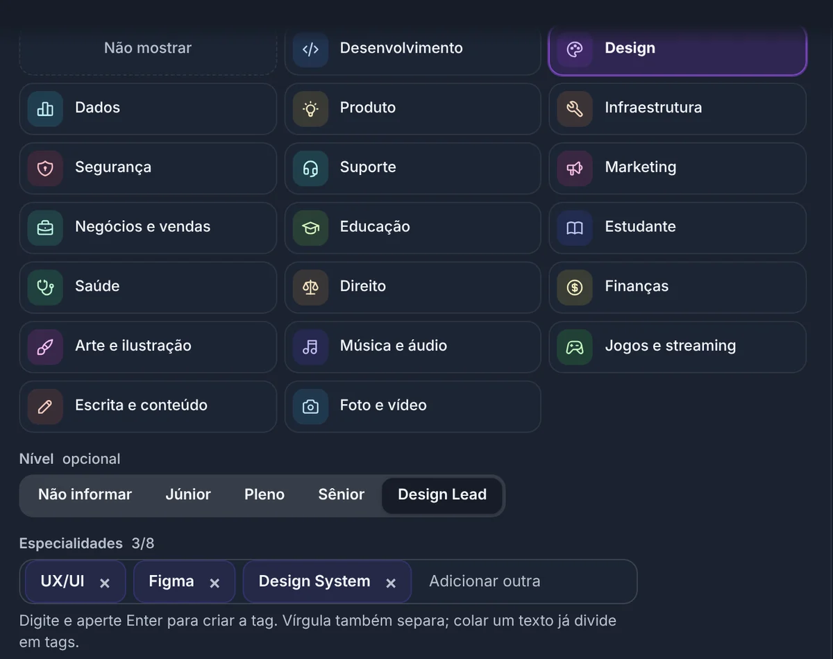Click the briefcase icon beside Negócios e vendas

(x=45, y=228)
